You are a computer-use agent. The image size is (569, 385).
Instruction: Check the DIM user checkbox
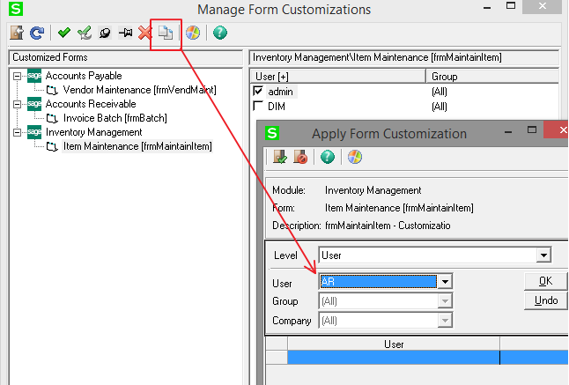coord(258,106)
